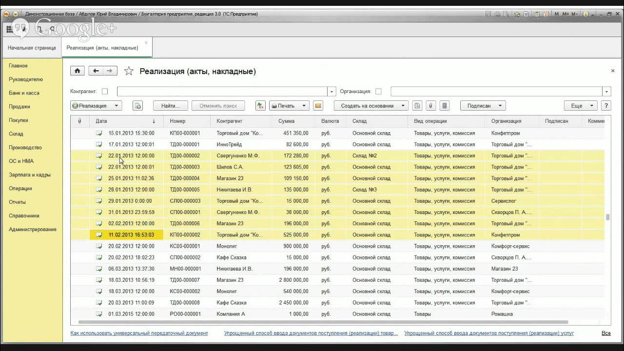Click into the Организация filter input field

tap(497, 92)
